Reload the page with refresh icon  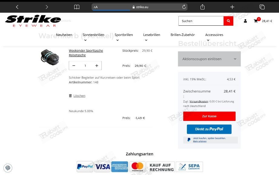184,7
